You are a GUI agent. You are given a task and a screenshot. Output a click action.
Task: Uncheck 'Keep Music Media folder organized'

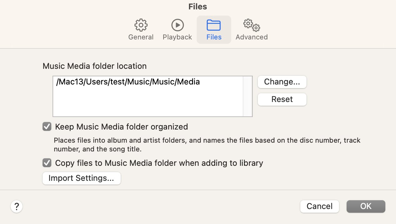(x=47, y=126)
